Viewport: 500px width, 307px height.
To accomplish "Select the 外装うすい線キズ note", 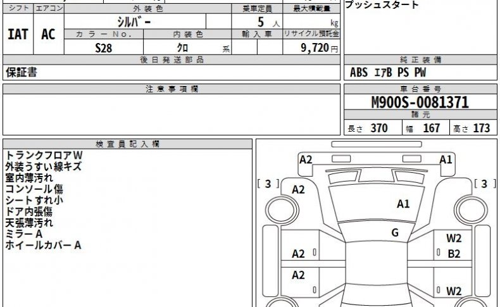I will 44,166.
